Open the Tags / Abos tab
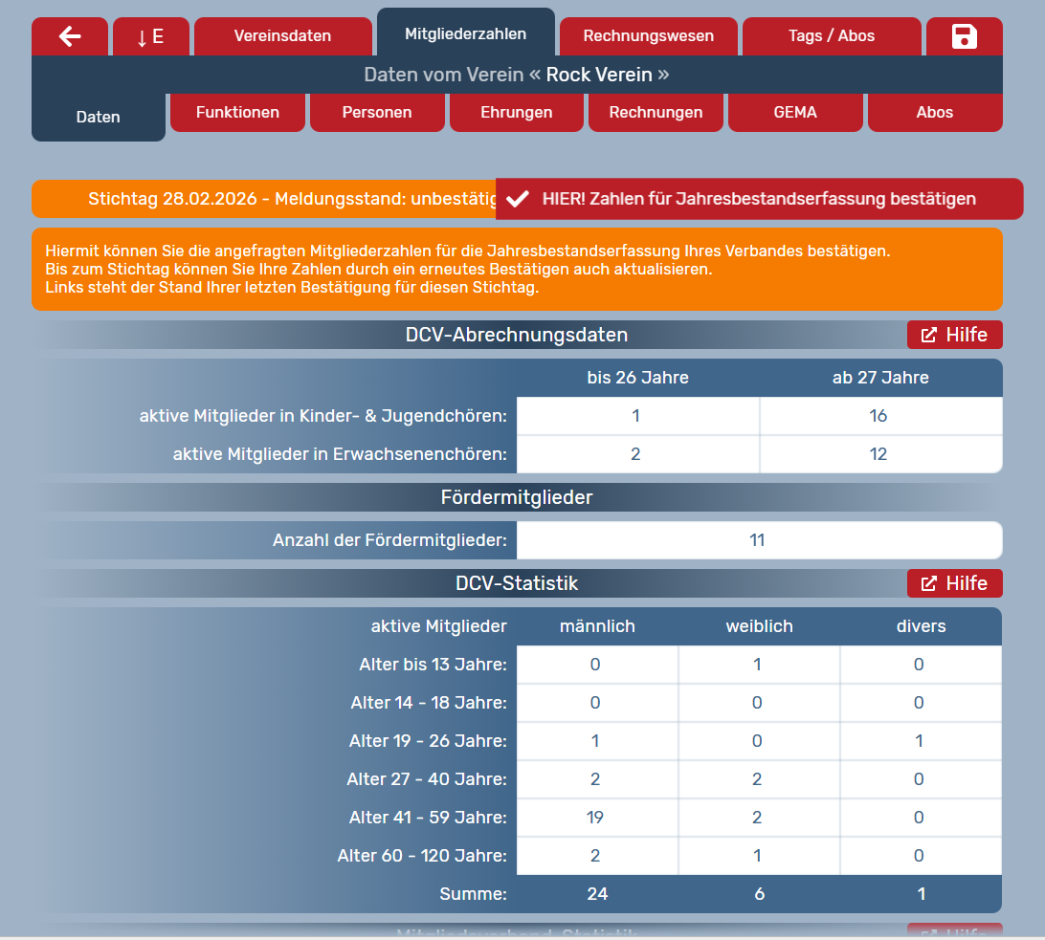Viewport: 1045px width, 940px height. click(831, 36)
